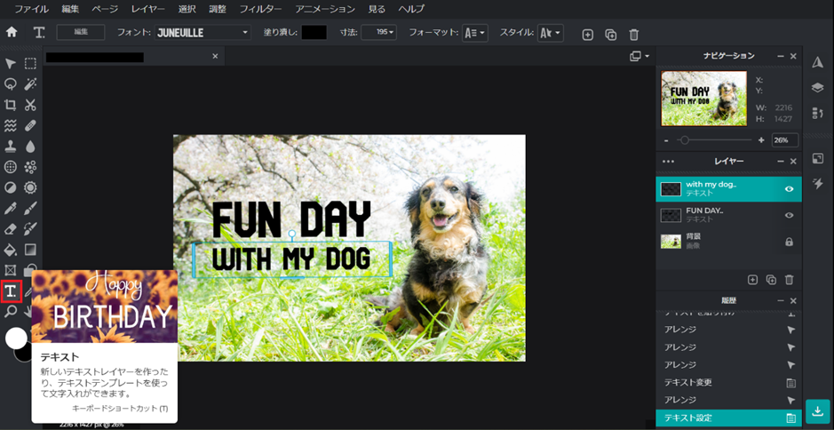Select the Clone Stamp tool
The height and width of the screenshot is (430, 834).
point(10,147)
